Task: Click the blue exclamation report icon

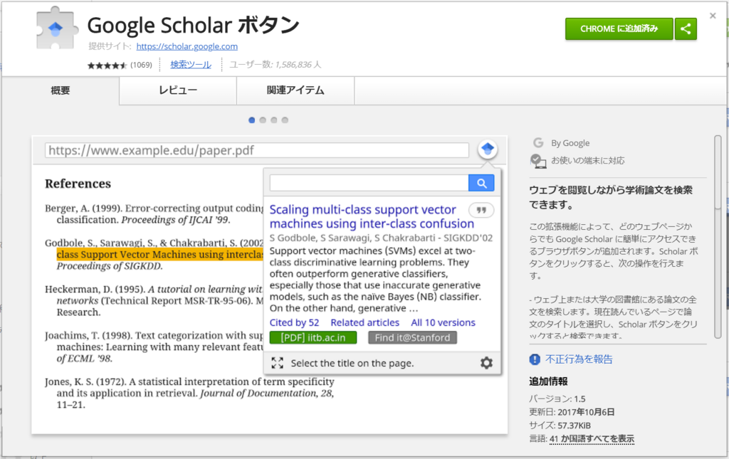Action: [535, 359]
